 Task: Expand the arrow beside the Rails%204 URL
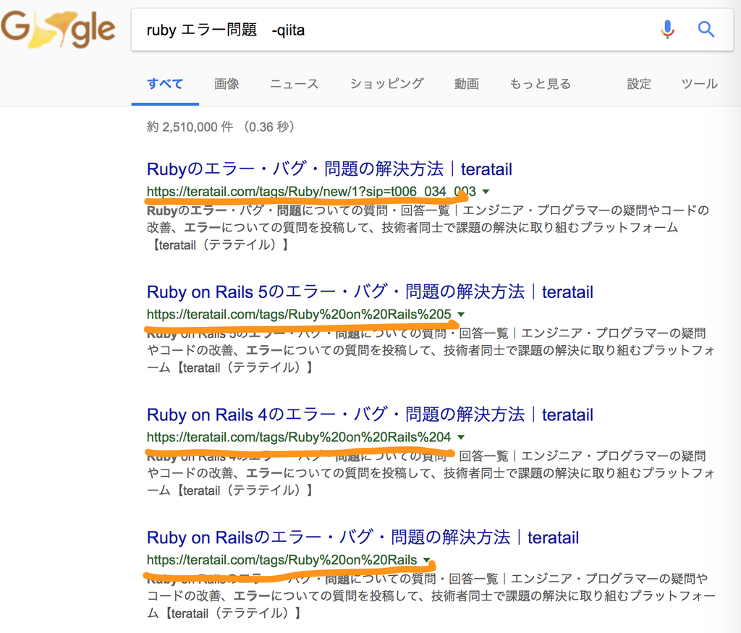461,437
